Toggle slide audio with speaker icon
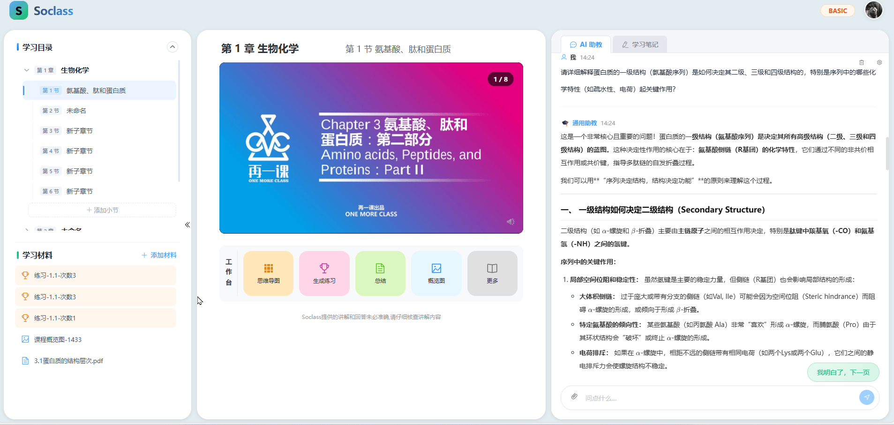The width and height of the screenshot is (894, 425). pyautogui.click(x=511, y=222)
